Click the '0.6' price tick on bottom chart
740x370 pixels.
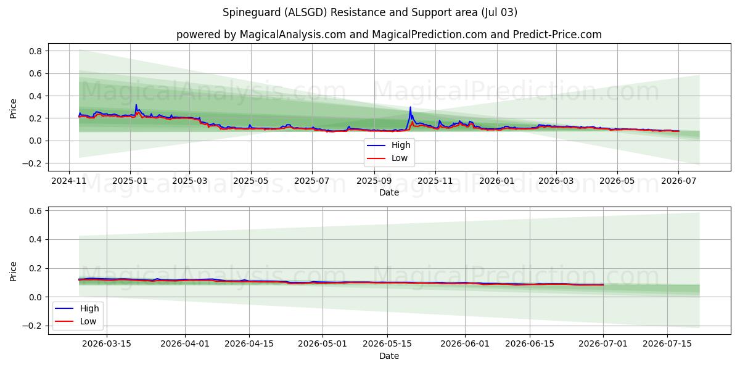(35, 211)
